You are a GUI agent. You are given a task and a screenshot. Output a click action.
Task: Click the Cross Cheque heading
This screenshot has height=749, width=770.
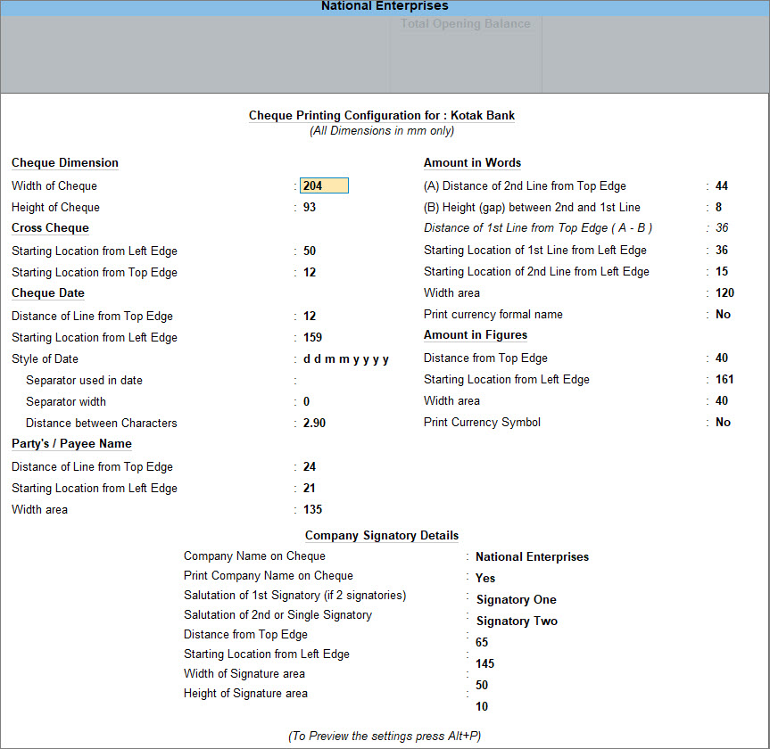50,228
